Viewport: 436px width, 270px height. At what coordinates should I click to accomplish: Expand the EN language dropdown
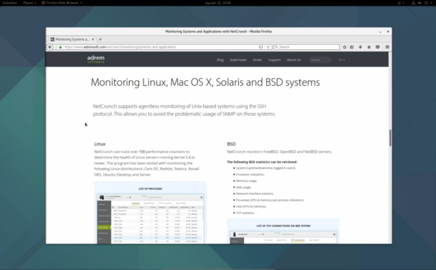[341, 60]
